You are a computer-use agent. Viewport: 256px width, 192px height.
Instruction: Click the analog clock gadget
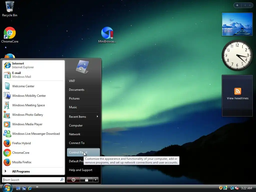coord(237,55)
